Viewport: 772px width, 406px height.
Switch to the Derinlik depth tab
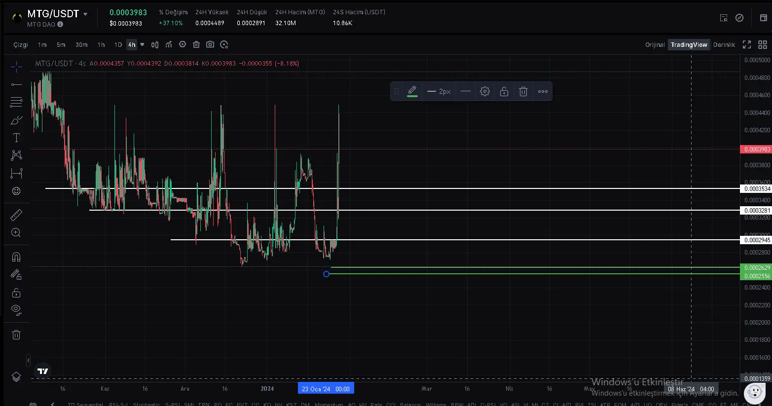(x=724, y=44)
